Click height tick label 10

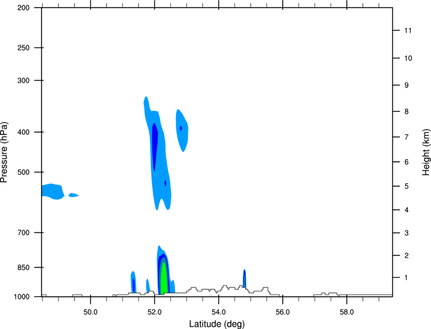(x=408, y=58)
